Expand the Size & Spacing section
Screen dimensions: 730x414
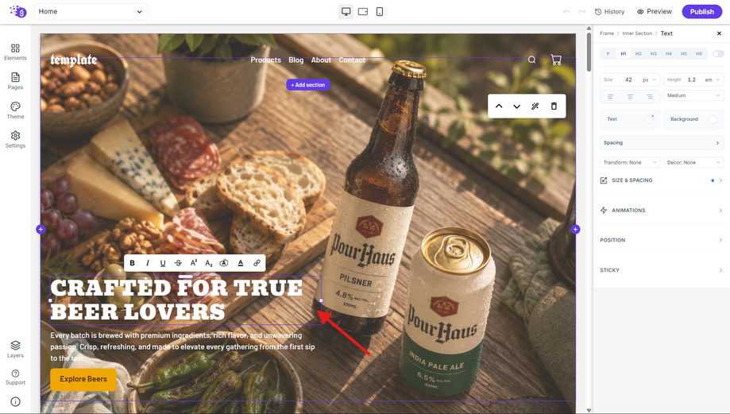(x=662, y=180)
